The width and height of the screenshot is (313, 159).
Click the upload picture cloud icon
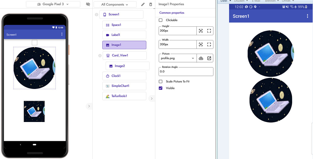coord(201,58)
